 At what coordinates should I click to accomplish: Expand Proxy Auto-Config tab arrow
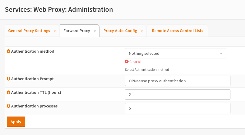pyautogui.click(x=142, y=31)
